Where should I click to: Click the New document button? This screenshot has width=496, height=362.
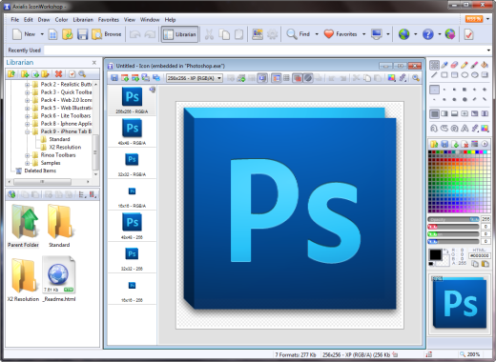coord(24,34)
